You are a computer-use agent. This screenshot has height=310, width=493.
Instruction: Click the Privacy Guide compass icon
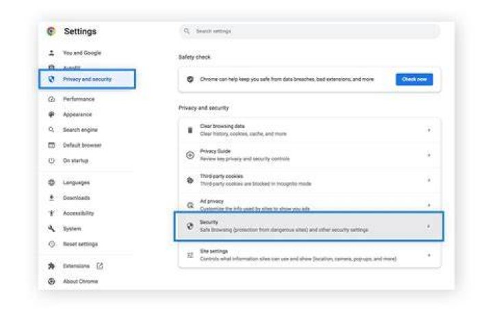(x=190, y=155)
